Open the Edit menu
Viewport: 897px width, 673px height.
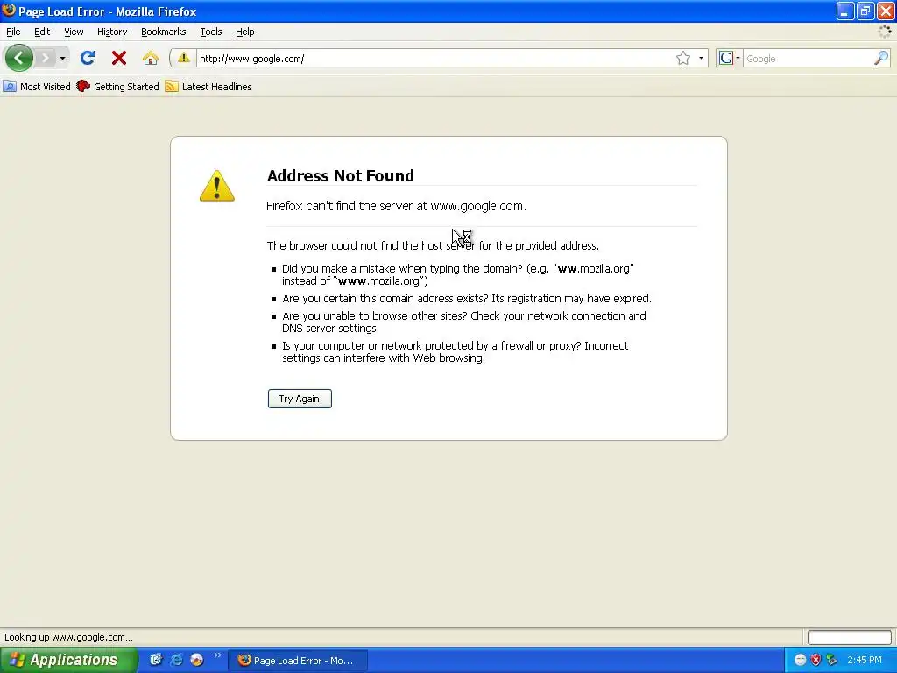click(42, 32)
